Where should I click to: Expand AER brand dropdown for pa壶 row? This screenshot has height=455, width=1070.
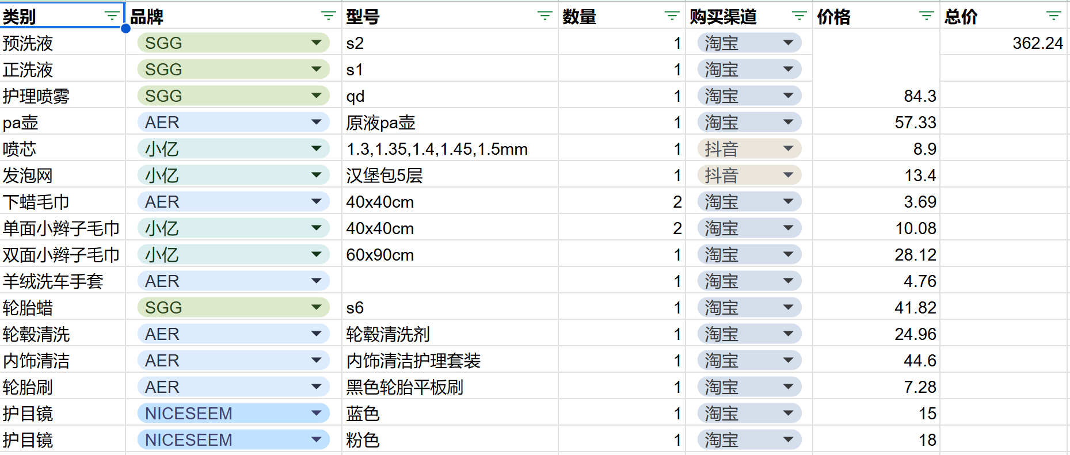[x=316, y=122]
